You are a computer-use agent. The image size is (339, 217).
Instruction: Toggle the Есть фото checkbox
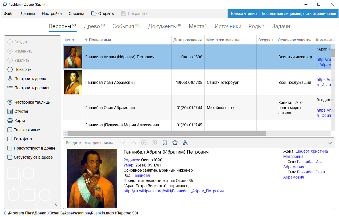coord(10,139)
